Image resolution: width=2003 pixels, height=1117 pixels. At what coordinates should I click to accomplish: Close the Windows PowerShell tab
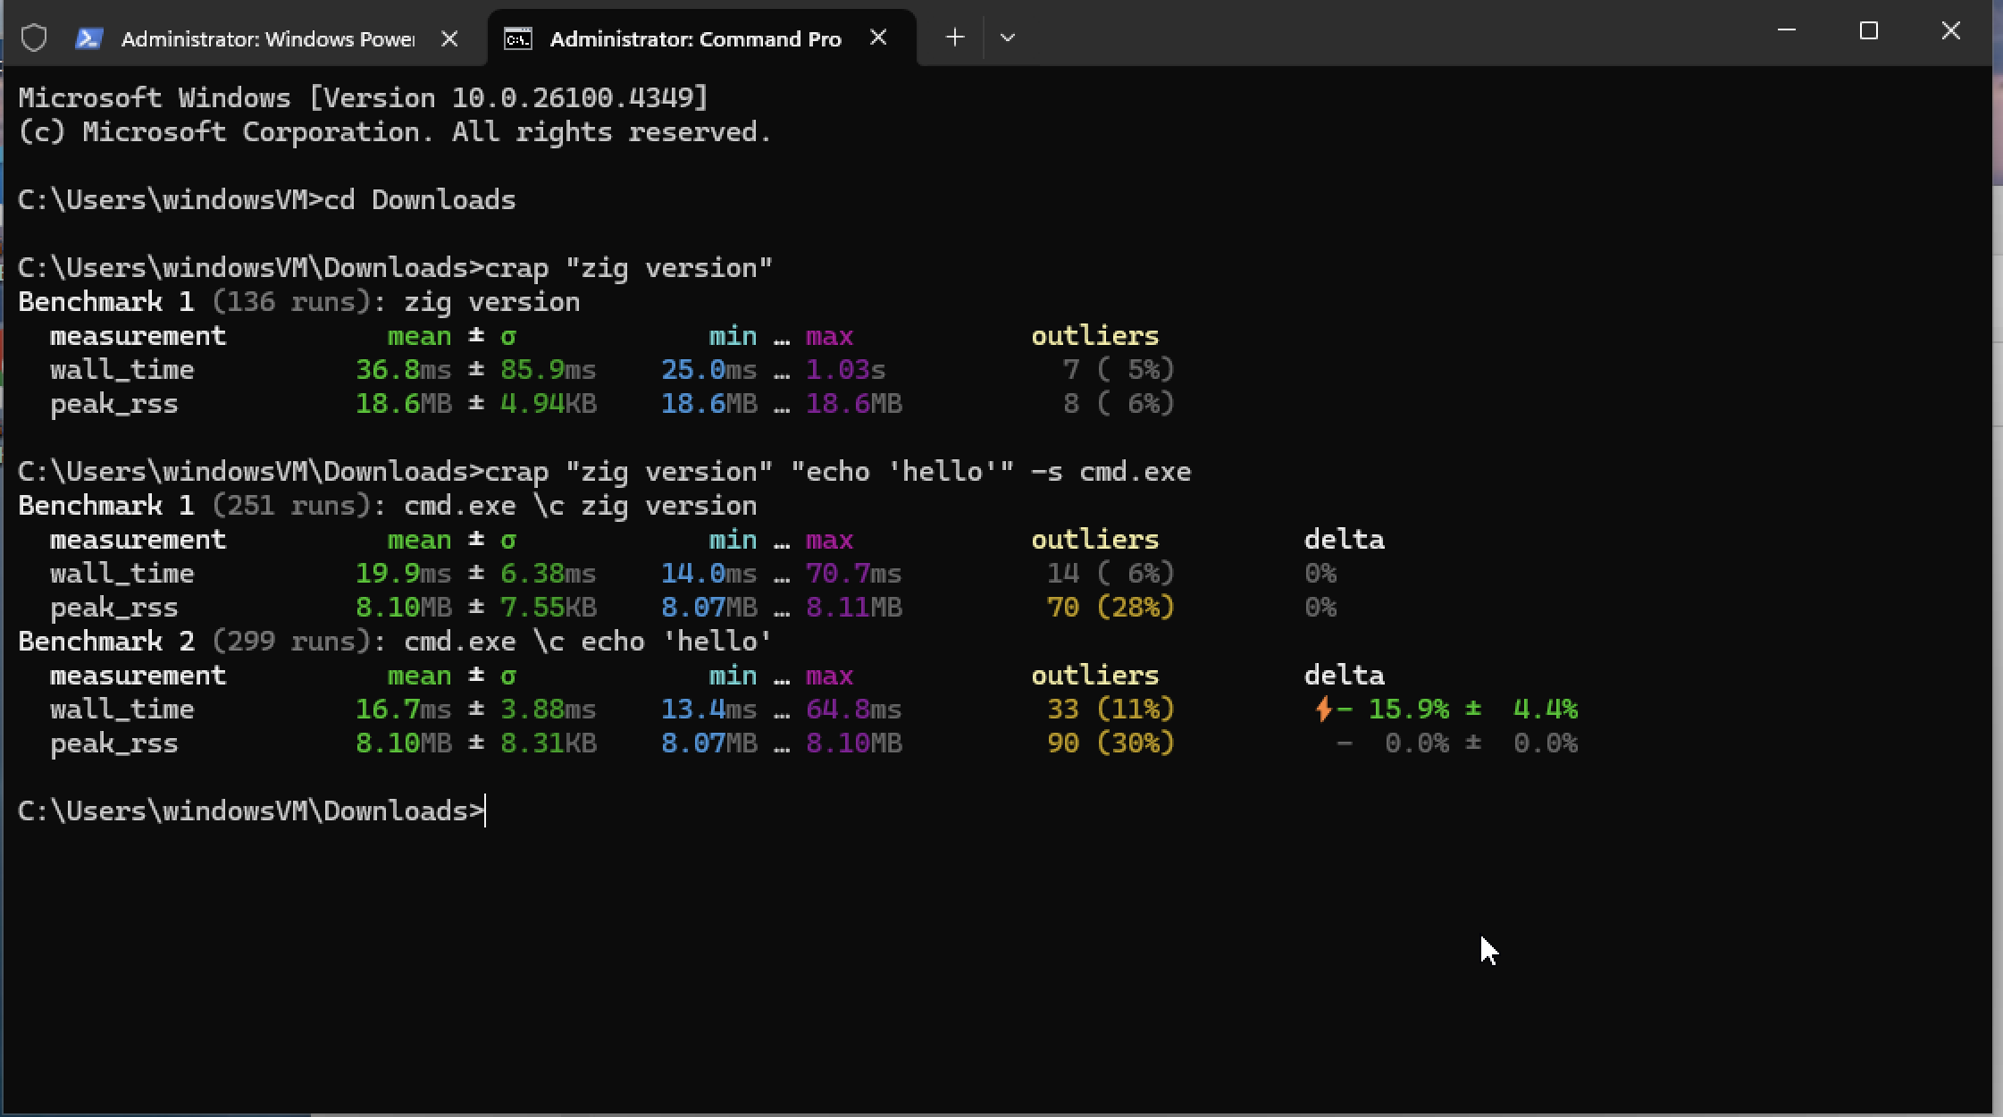[450, 38]
